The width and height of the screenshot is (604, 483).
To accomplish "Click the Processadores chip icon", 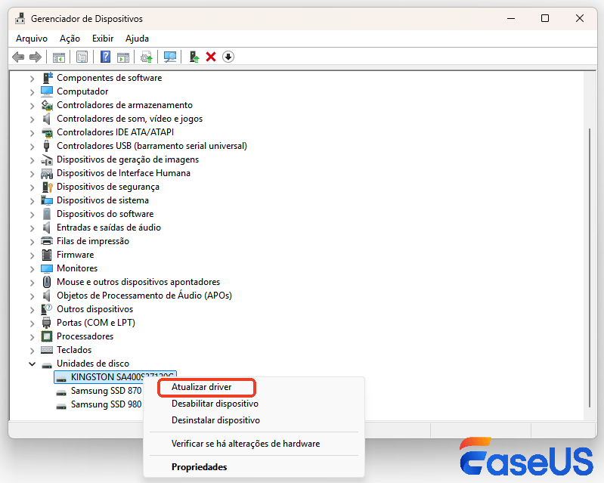I will 47,336.
